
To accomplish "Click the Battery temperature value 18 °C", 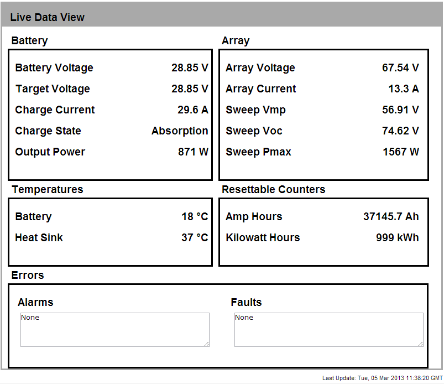I will (x=195, y=217).
